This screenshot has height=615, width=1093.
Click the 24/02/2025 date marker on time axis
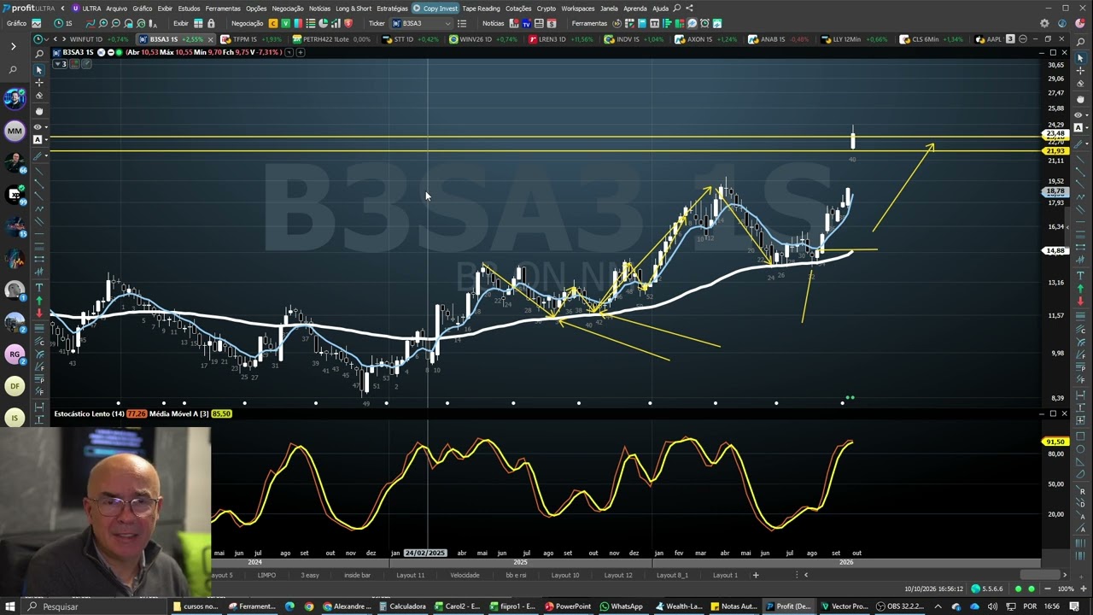click(425, 553)
